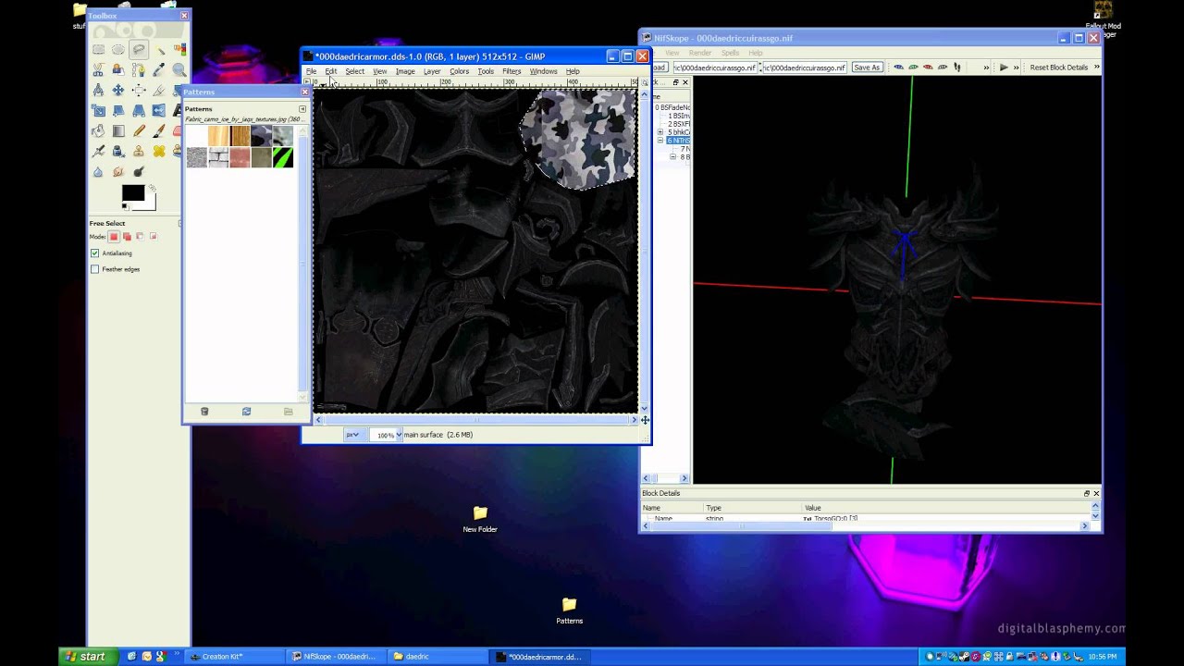Set selection mode to Subtract from selection
Screen dimensions: 1184x666
tap(141, 237)
